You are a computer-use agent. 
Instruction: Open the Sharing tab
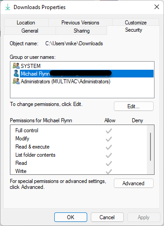pos(81,31)
